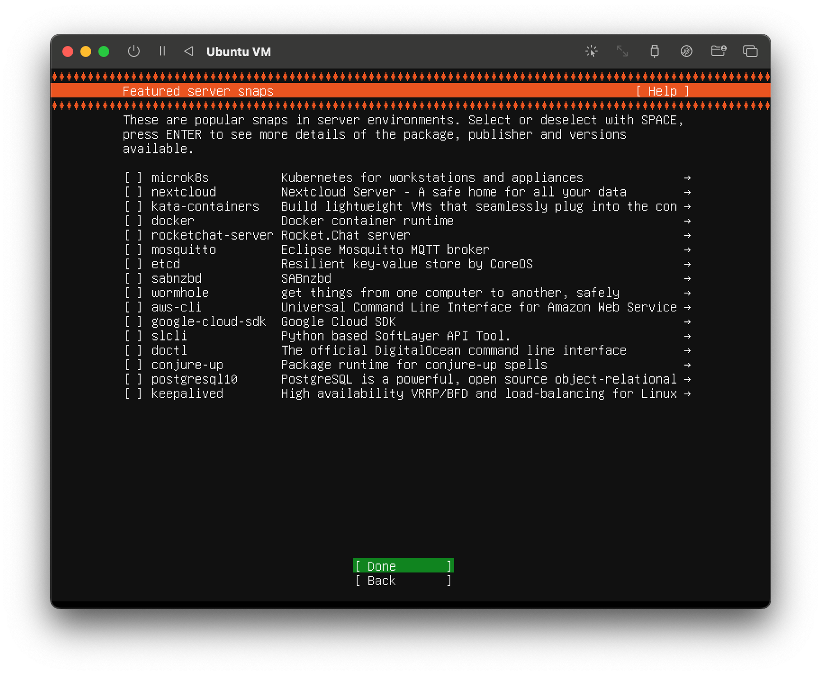821x675 pixels.
Task: Click the restart triangle icon
Action: click(189, 51)
